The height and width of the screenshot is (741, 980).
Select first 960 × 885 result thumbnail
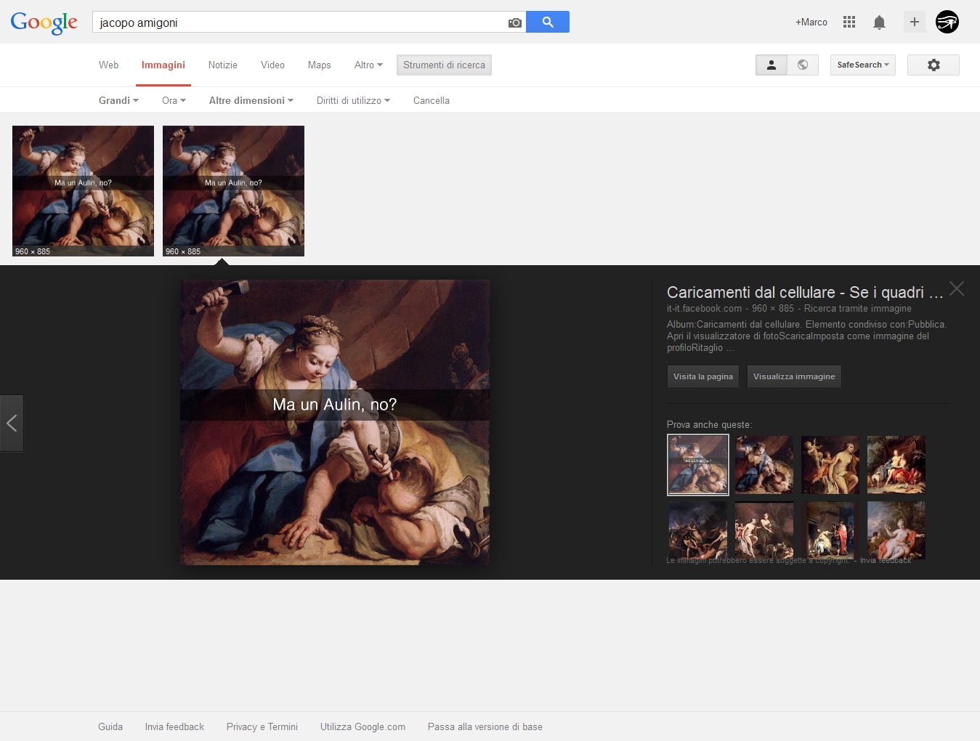click(x=83, y=191)
